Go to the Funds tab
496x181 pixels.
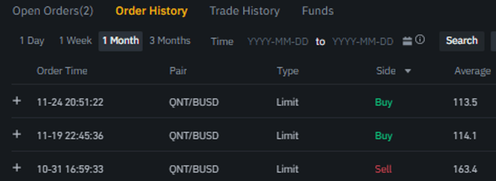318,11
